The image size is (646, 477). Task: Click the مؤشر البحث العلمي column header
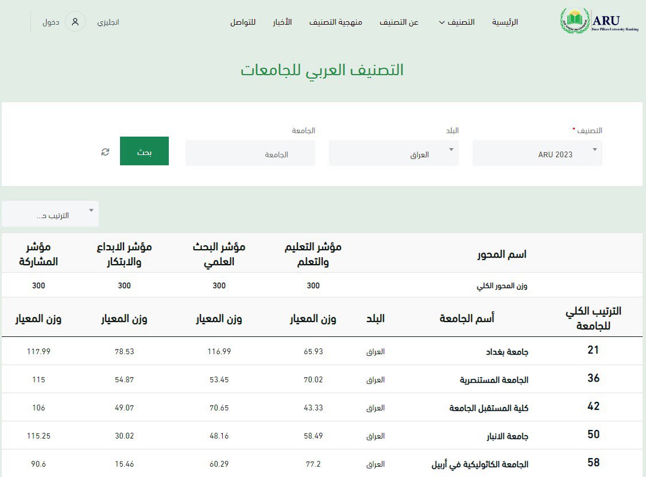[219, 254]
